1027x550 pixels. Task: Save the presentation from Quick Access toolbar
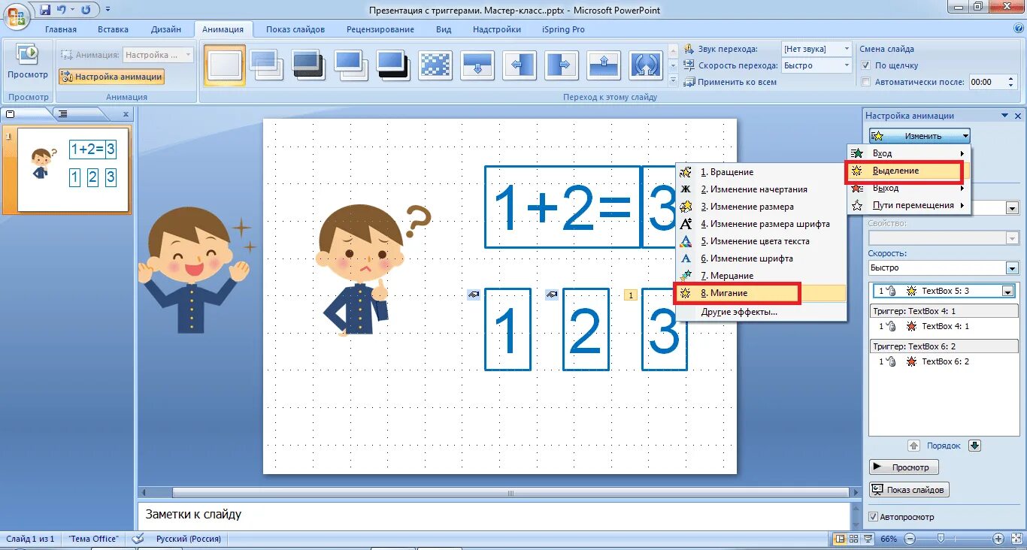click(x=45, y=10)
